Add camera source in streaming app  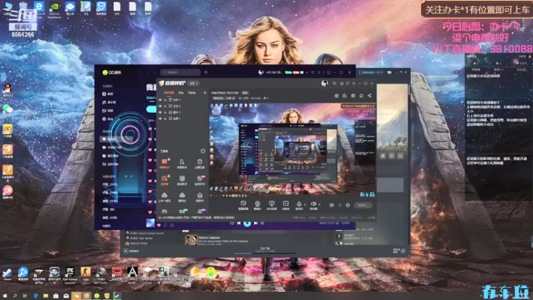coord(257,205)
